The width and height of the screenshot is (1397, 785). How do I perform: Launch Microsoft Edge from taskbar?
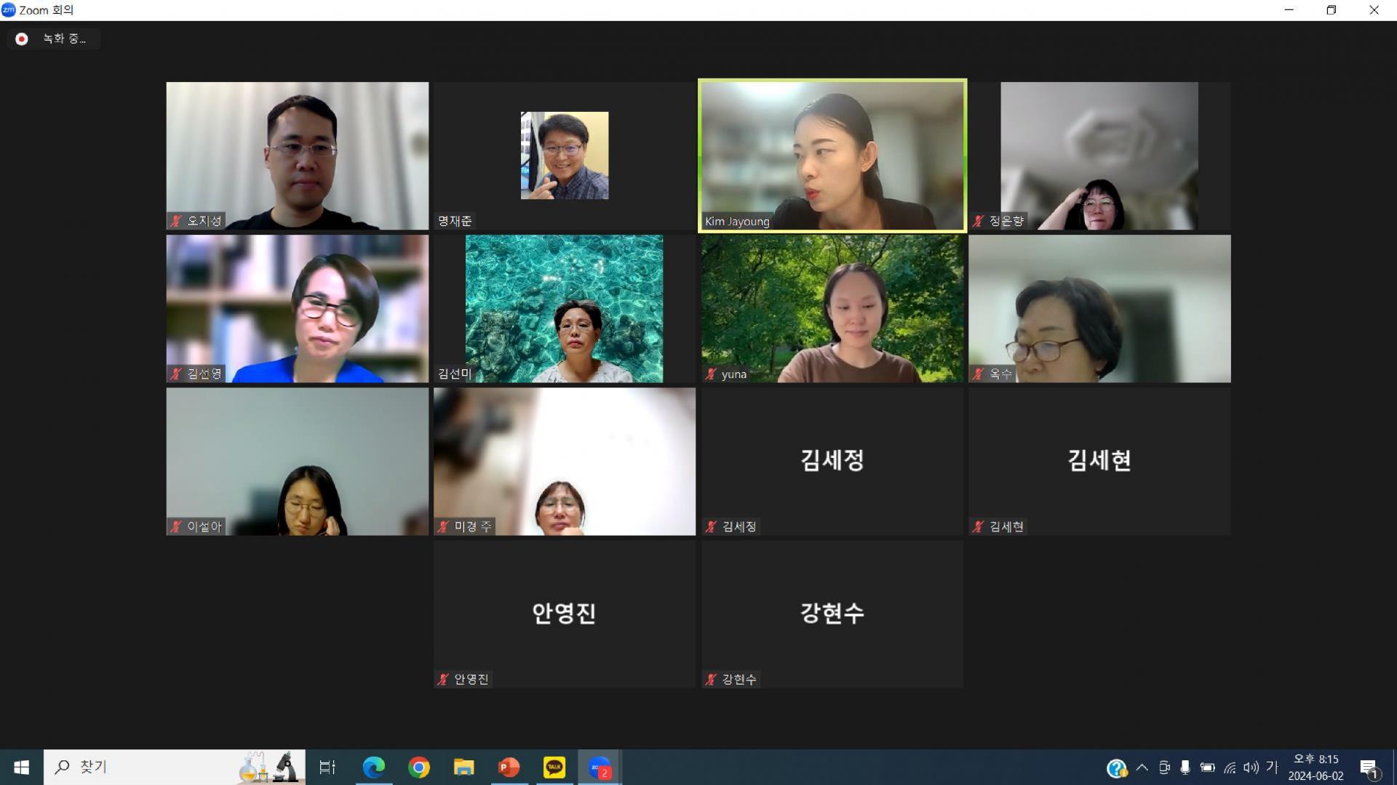374,767
